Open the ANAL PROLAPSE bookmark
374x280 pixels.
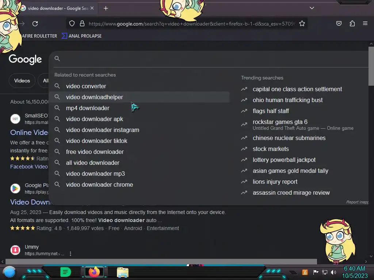[82, 36]
